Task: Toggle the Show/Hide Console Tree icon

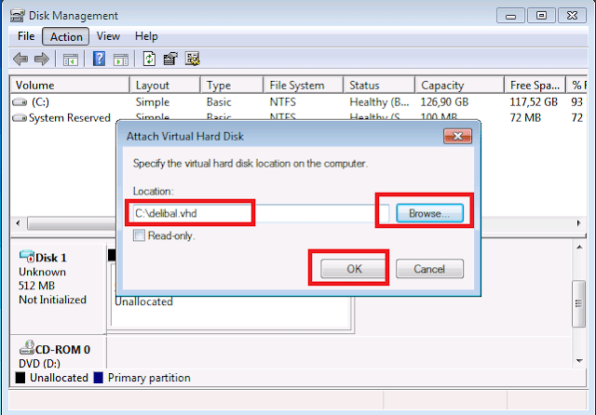Action: pos(70,59)
